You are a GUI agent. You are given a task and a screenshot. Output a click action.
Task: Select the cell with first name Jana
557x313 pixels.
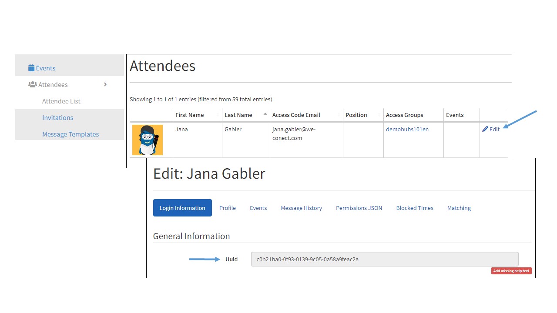198,140
